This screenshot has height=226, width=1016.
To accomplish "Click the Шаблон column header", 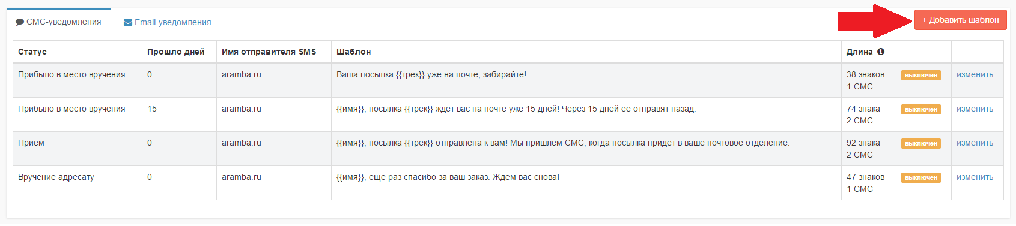I will [x=354, y=52].
